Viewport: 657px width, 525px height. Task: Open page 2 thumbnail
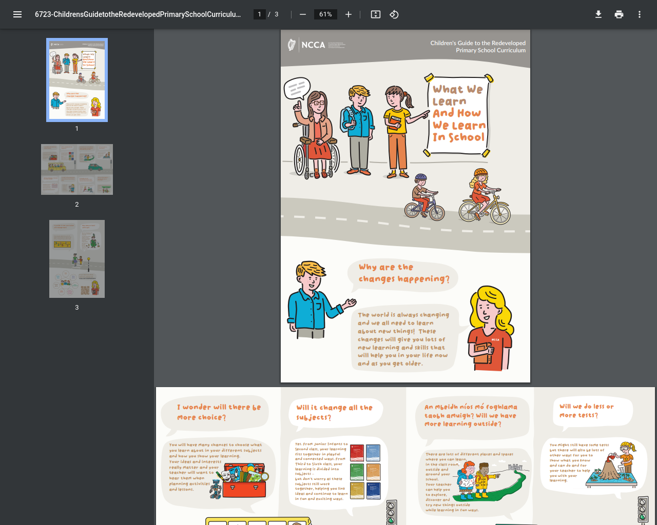click(x=77, y=169)
